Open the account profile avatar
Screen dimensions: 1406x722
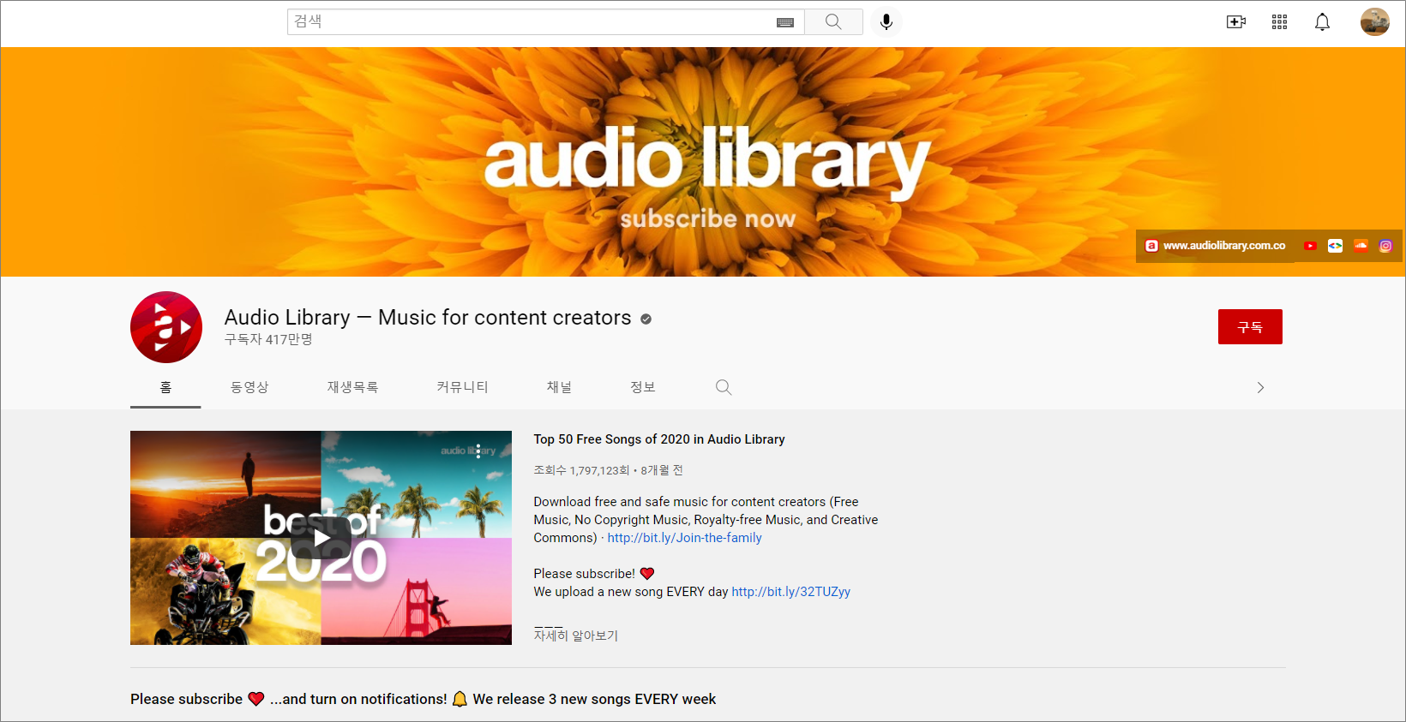click(1374, 22)
